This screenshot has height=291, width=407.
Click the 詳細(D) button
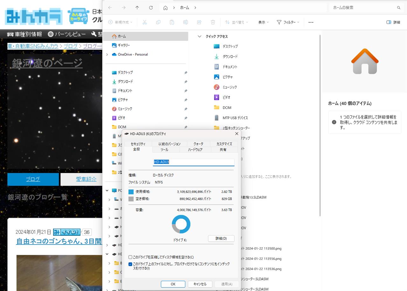[x=221, y=238]
